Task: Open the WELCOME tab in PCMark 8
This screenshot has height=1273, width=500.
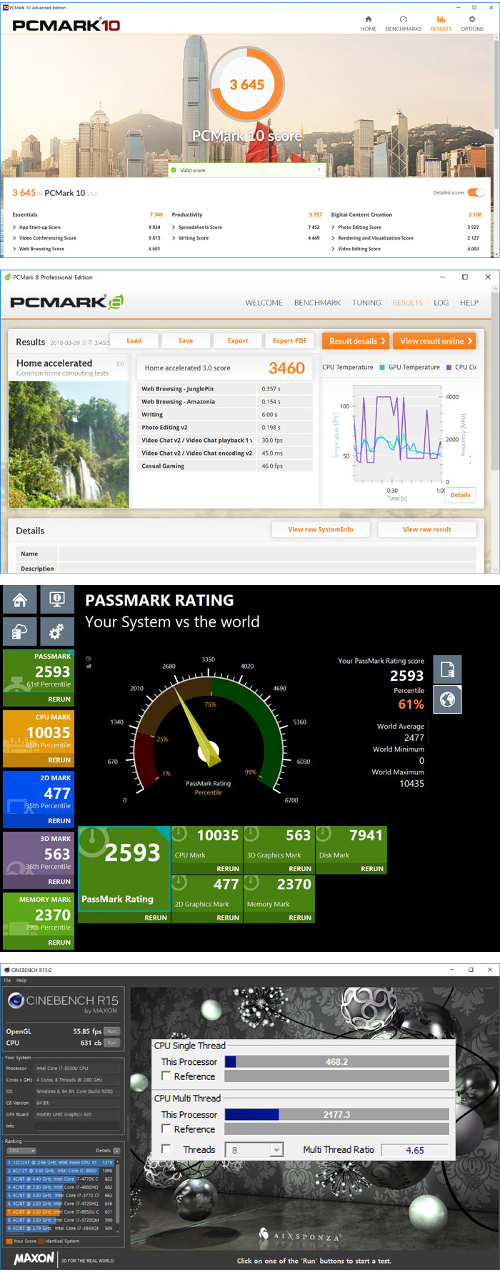Action: point(264,303)
